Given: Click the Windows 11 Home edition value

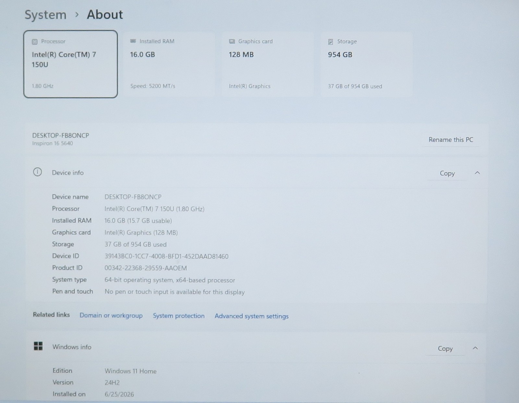Looking at the screenshot, I should point(130,371).
